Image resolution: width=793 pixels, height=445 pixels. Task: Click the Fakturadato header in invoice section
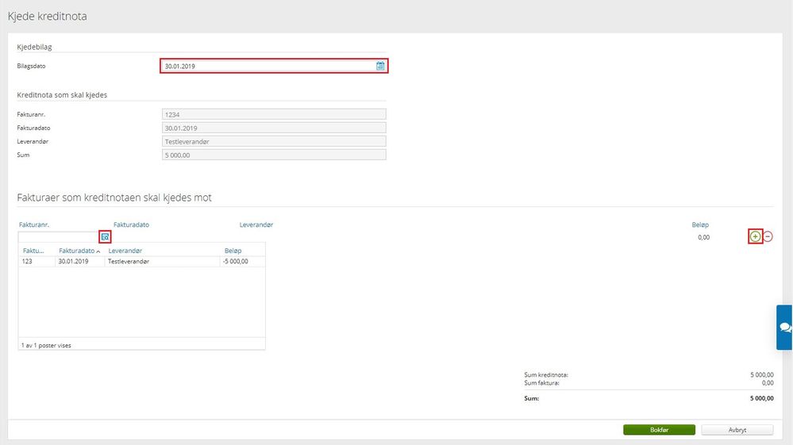coord(131,224)
